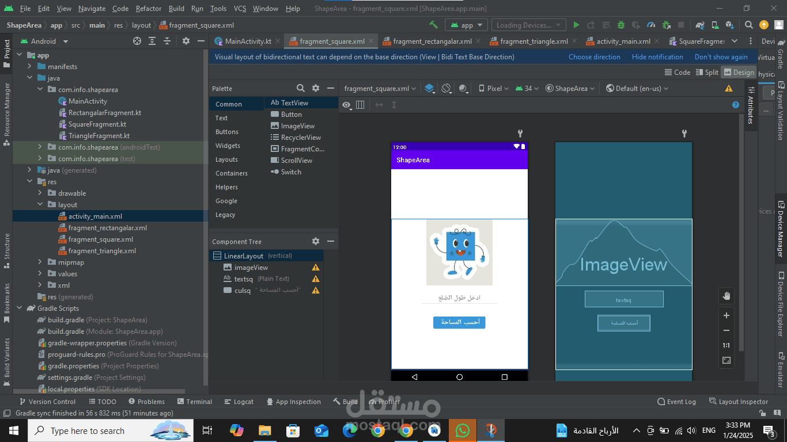Toggle view options eye icon
787x442 pixels.
click(x=346, y=105)
